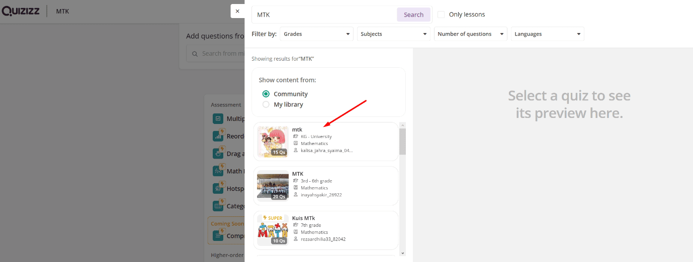Click the author icon beside kalisa_jahra_syaima

point(296,150)
